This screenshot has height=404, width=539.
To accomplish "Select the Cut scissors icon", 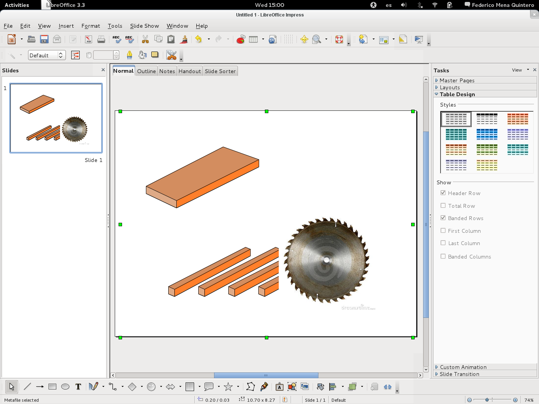I will [145, 39].
